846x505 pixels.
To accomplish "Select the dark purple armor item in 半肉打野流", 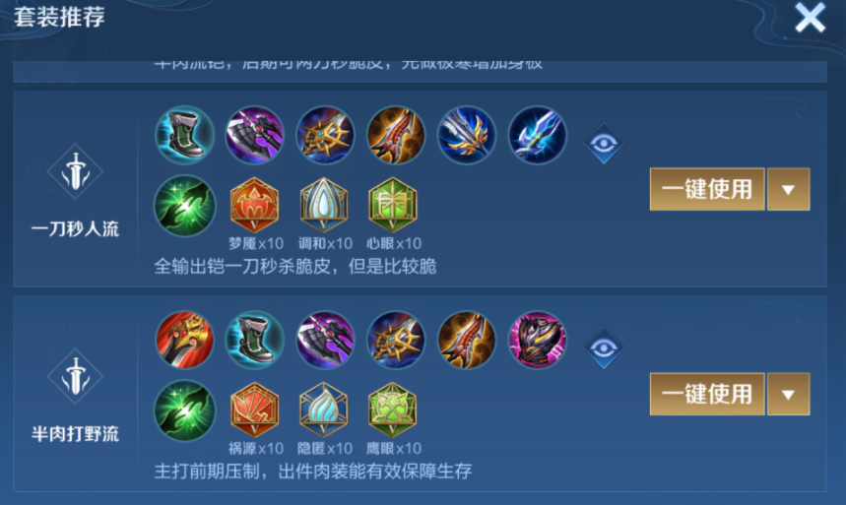I will point(537,340).
